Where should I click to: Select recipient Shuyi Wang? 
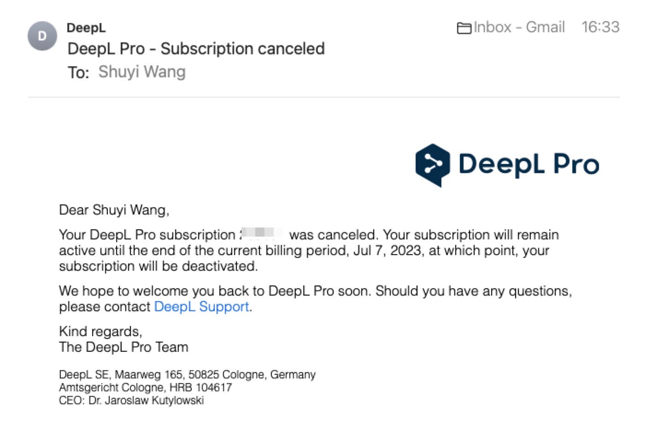(x=141, y=72)
